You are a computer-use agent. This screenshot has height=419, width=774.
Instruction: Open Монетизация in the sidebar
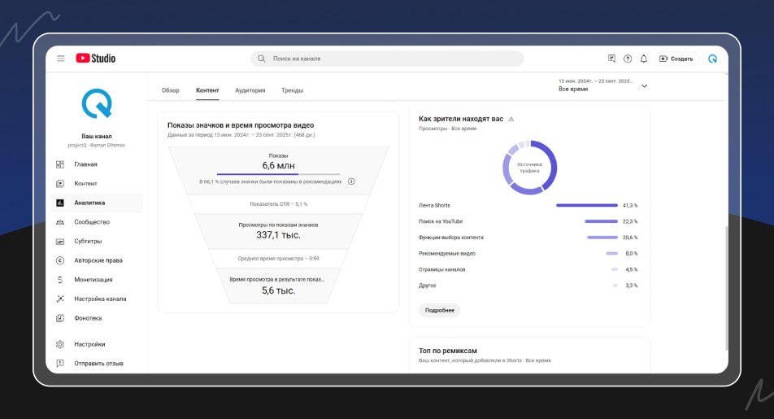(x=93, y=279)
